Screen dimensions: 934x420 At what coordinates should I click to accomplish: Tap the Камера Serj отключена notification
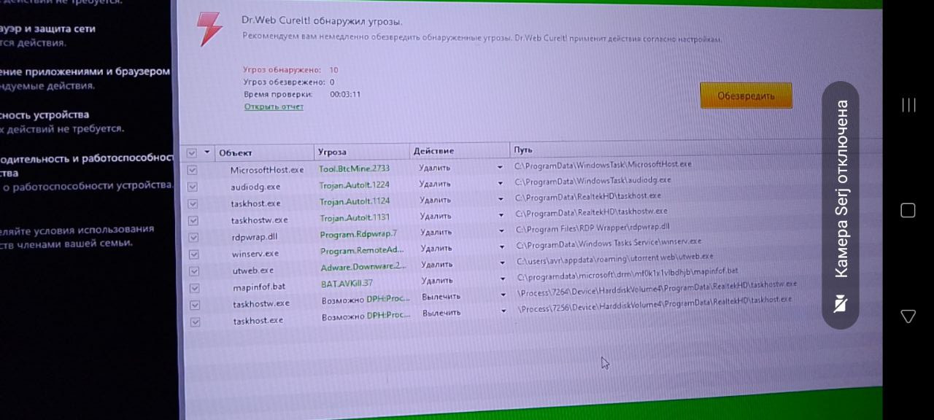pos(841,206)
